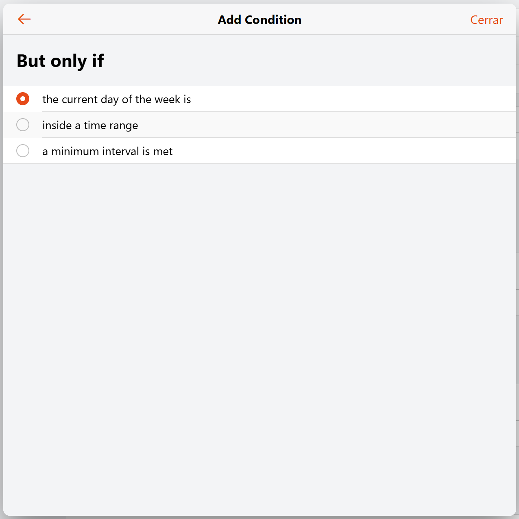
Task: Click the word 'met' in the third option
Action: point(163,151)
